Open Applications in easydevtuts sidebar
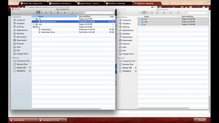Image resolution: width=219 pixels, height=123 pixels. pos(22,30)
